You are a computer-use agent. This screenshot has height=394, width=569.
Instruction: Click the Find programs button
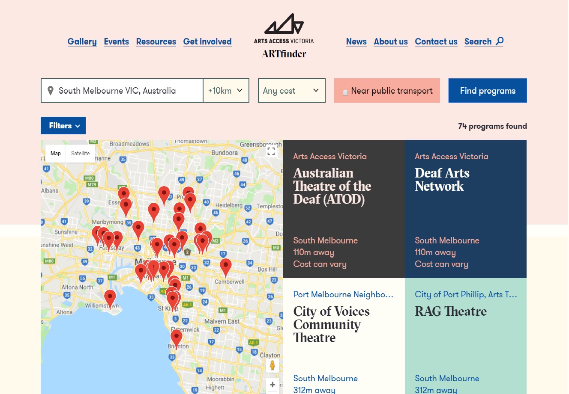(488, 91)
